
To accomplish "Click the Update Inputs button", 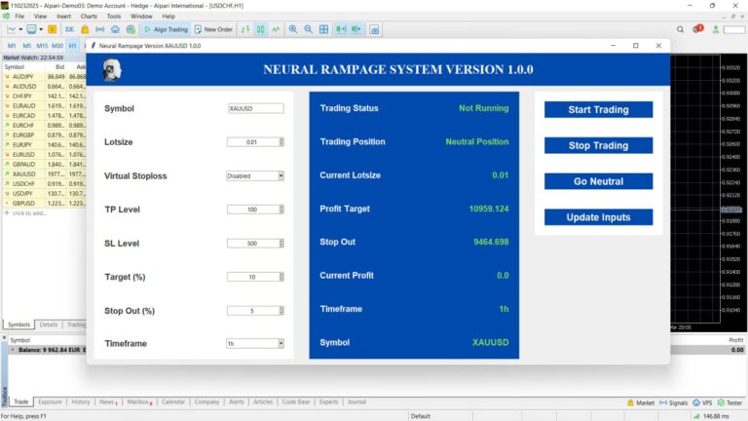I will (598, 217).
